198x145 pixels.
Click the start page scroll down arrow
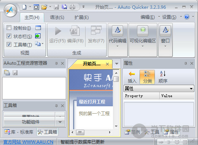[116, 126]
